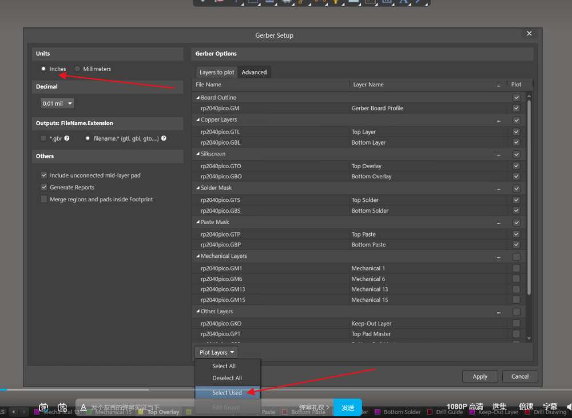Screen dimensions: 572x418
Task: Click the layer list scroll-up arrow
Action: [529, 96]
